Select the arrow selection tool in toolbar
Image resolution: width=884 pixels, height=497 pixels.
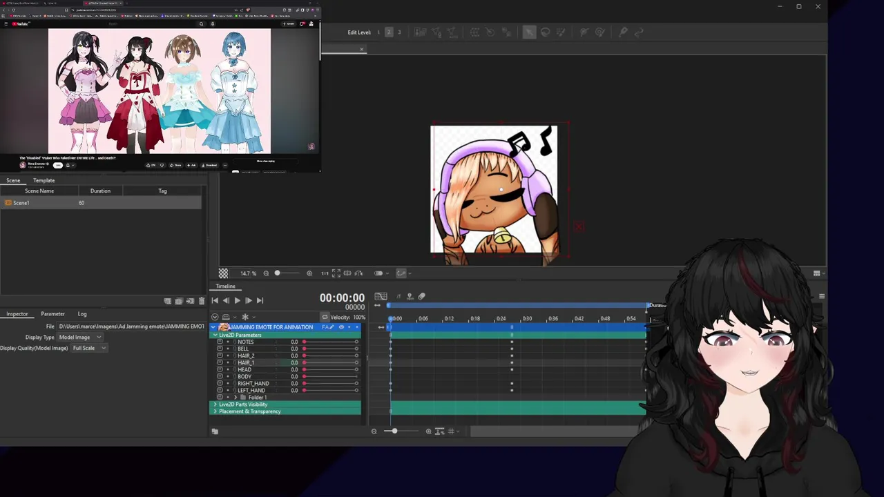[x=528, y=32]
